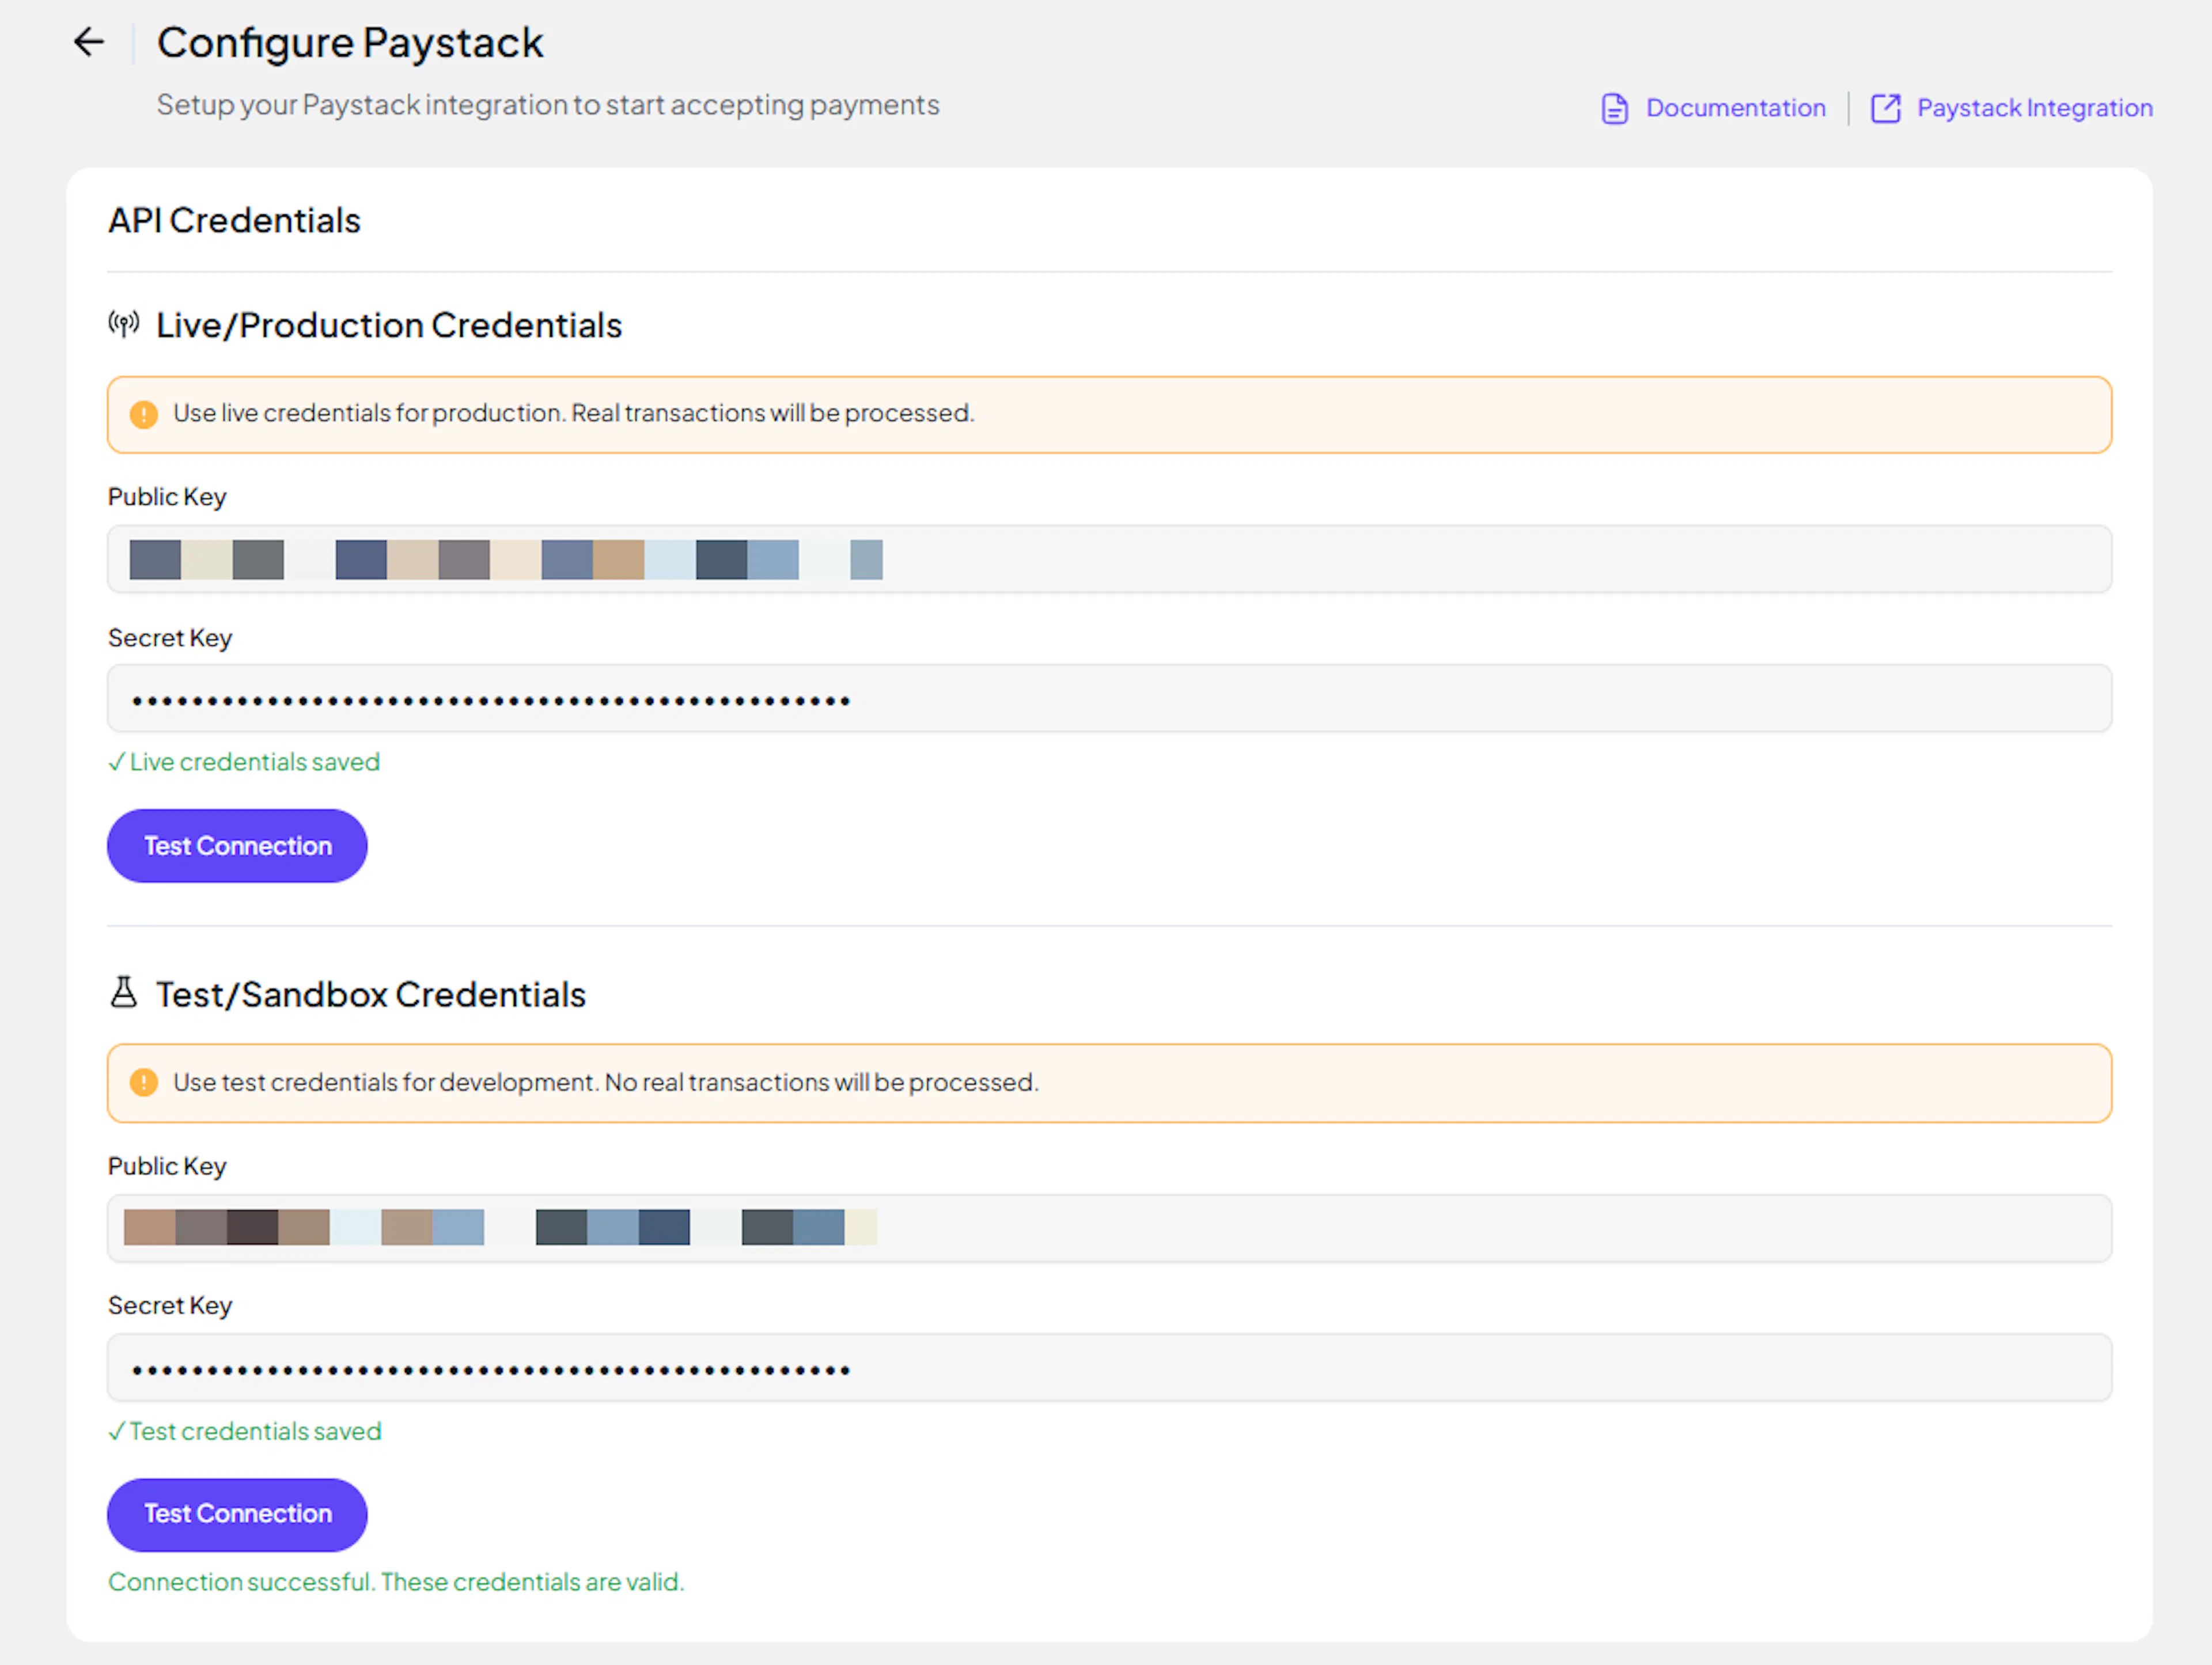This screenshot has width=2212, height=1665.
Task: Open the Paystack Integration link
Action: (x=2034, y=108)
